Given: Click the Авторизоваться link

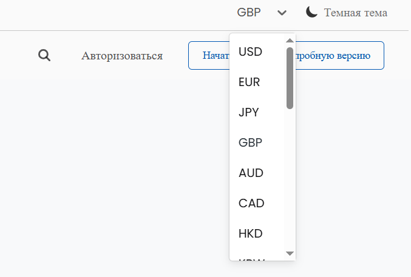Looking at the screenshot, I should 122,56.
